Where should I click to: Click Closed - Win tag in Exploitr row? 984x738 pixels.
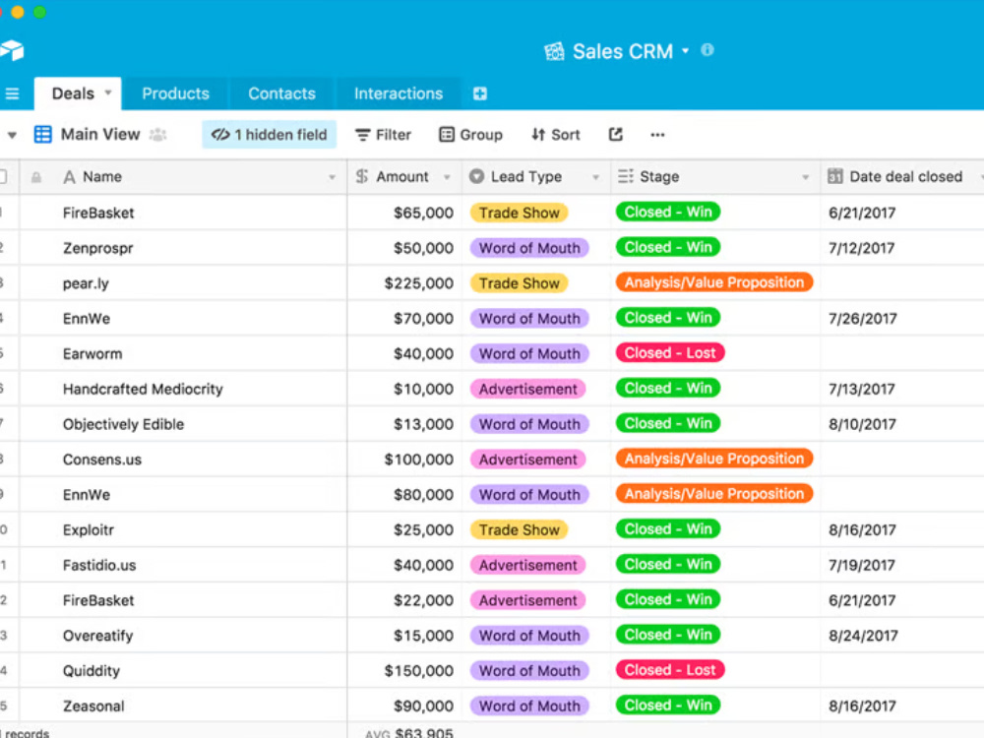[668, 529]
